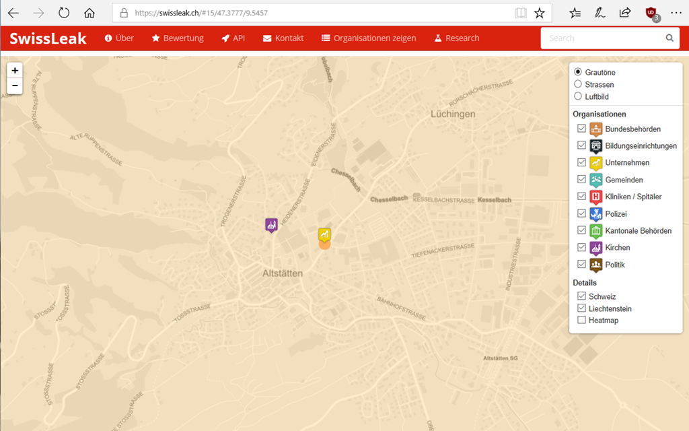The image size is (689, 431).
Task: Click the browser share icon
Action: (x=624, y=13)
